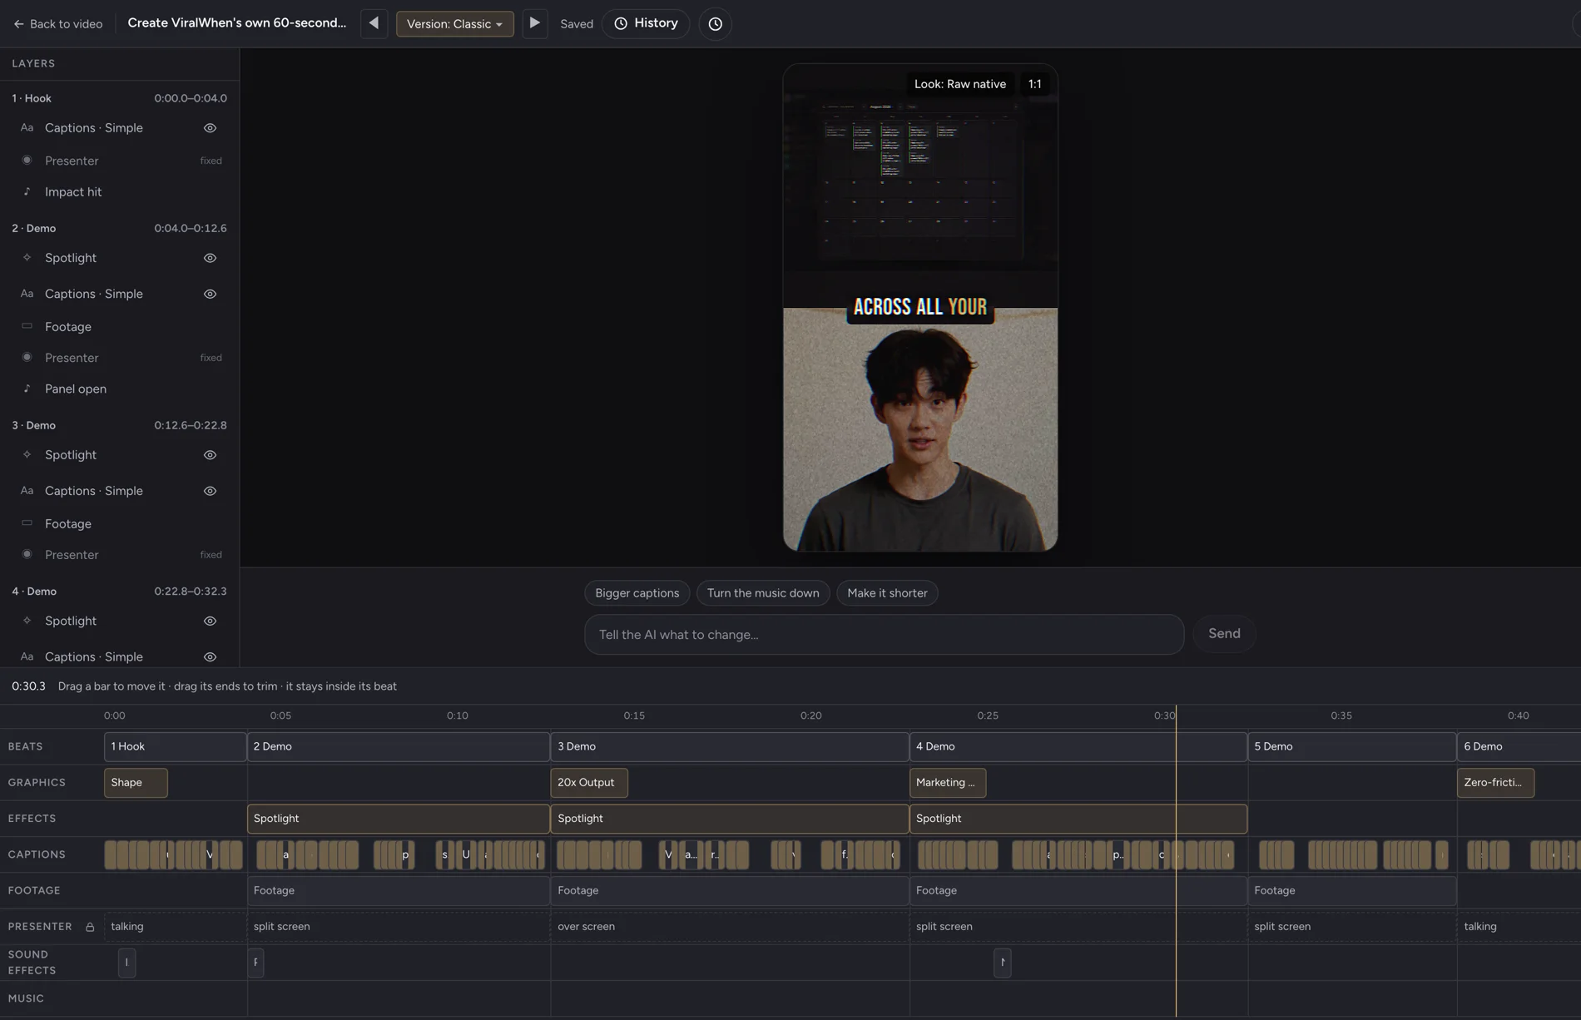1581x1020 pixels.
Task: Go back via Back to video
Action: click(57, 23)
